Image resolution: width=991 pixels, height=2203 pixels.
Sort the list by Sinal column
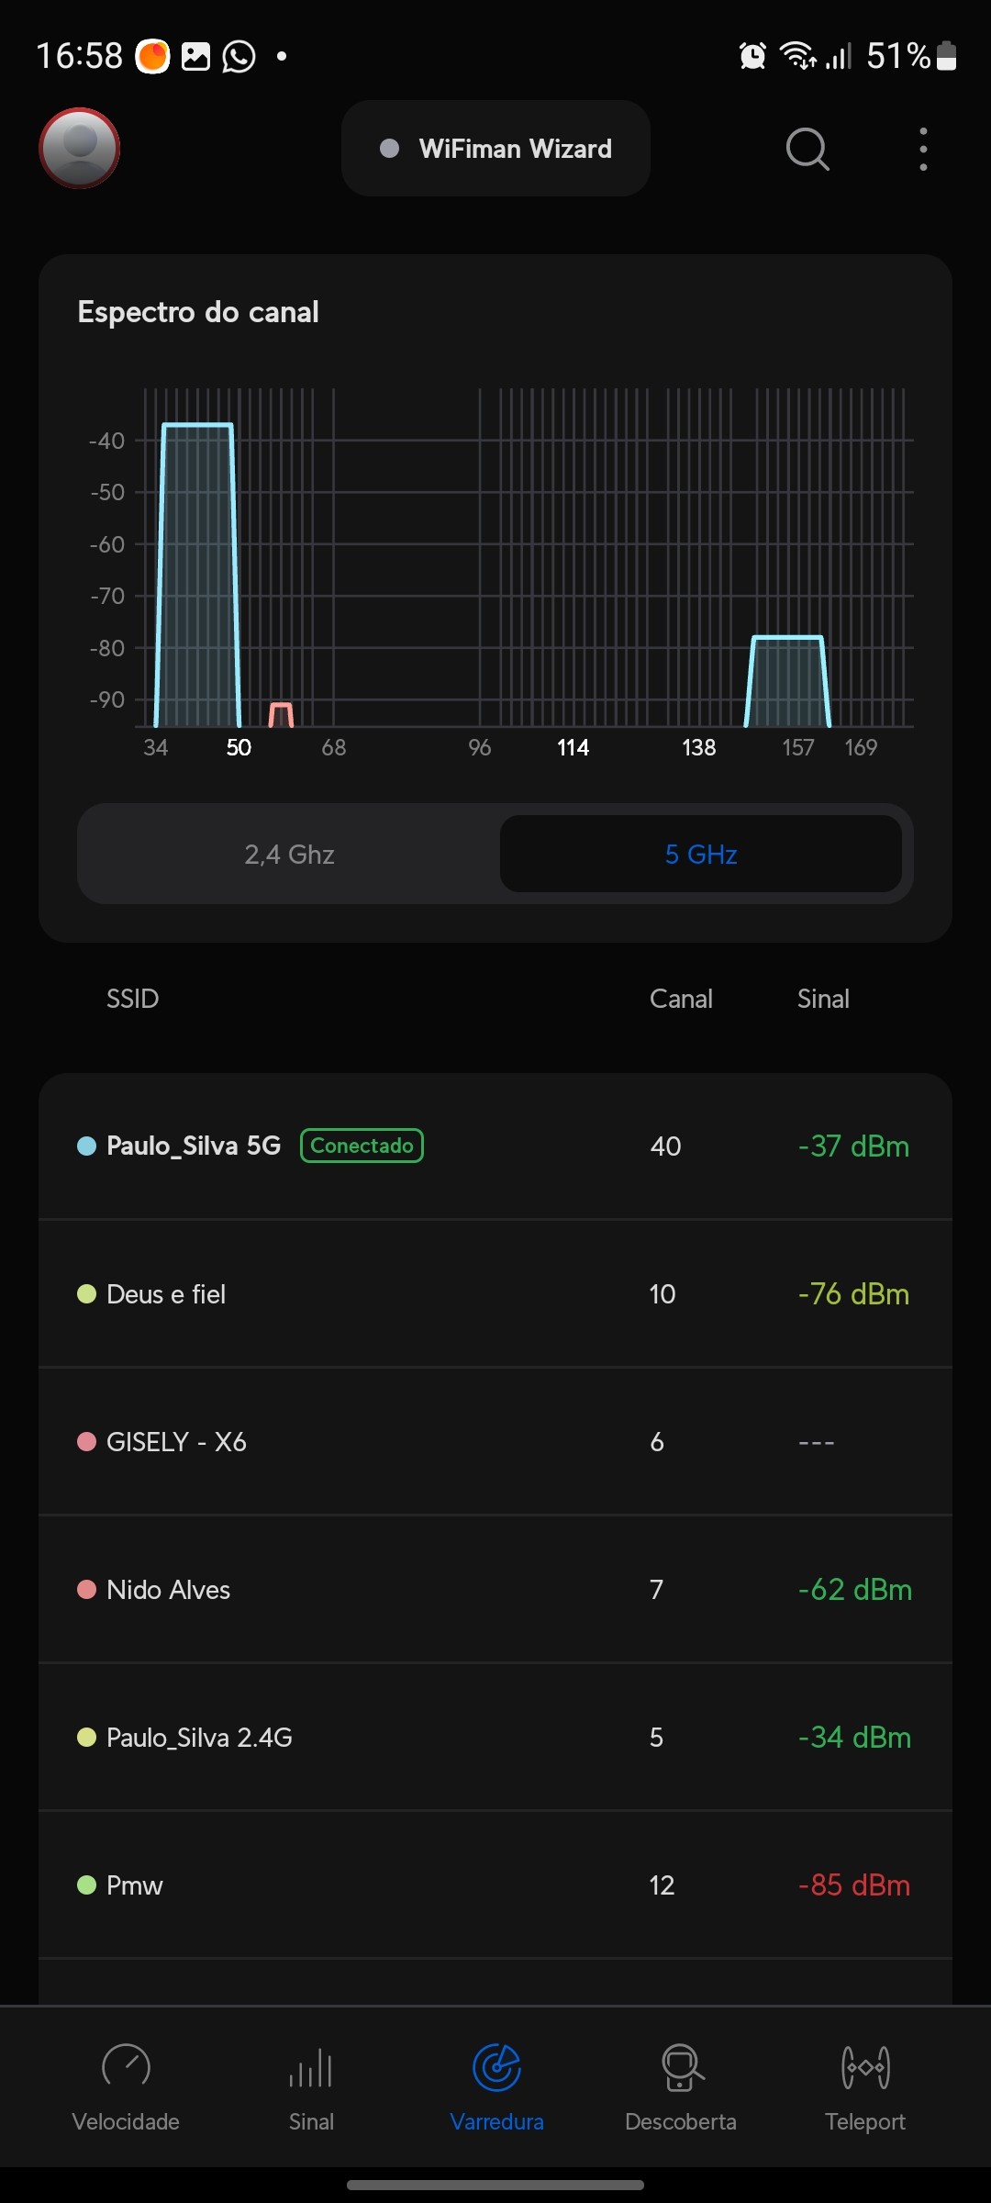(823, 999)
